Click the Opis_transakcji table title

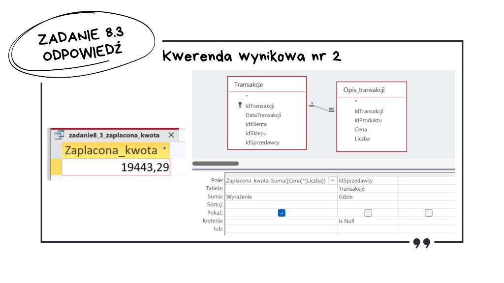[364, 90]
